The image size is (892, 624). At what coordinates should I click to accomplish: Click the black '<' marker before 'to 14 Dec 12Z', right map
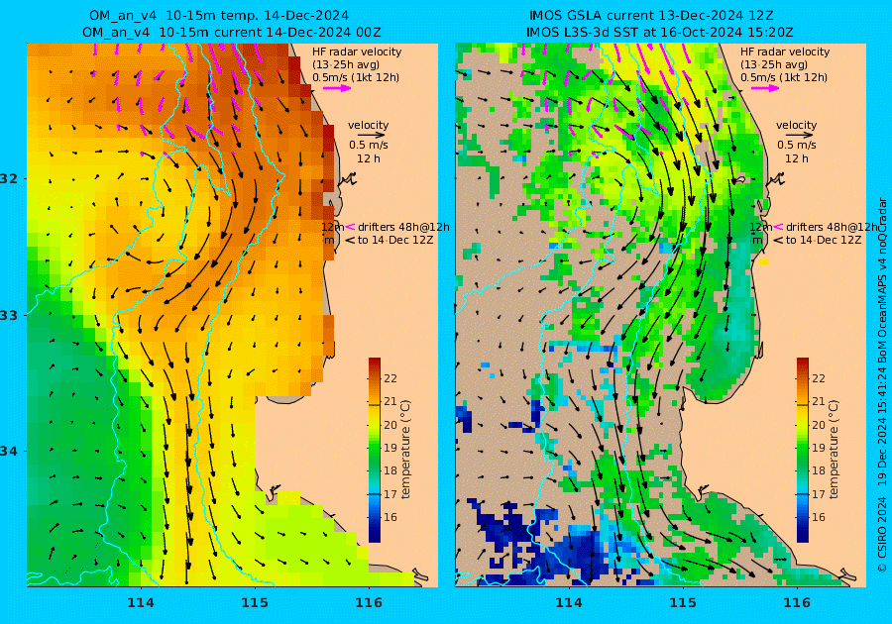[x=778, y=240]
